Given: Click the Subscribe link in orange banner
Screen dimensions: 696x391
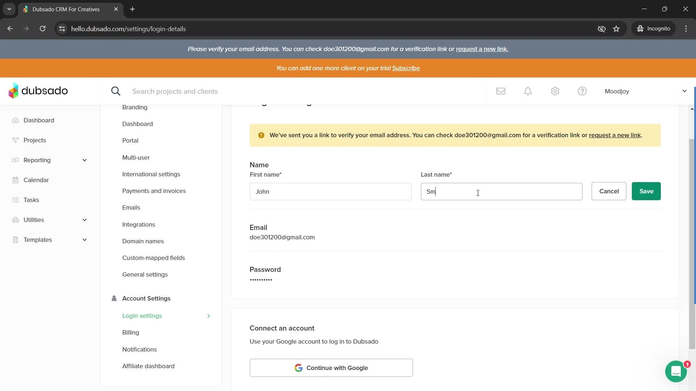Looking at the screenshot, I should click(406, 68).
